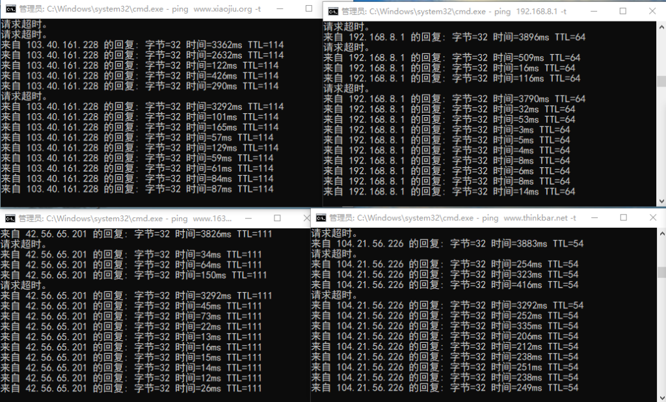Screen dimensions: 666x402
Task: Click the 104.21.56.226 reply line with 时间=3292ms
Action: (447, 306)
